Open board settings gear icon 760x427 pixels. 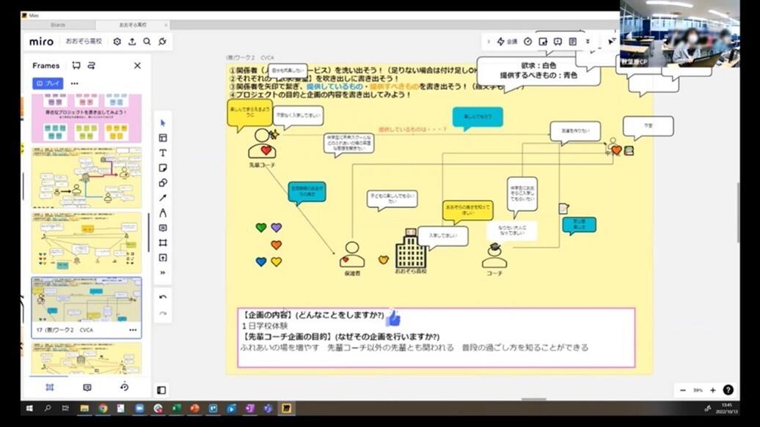tap(117, 42)
